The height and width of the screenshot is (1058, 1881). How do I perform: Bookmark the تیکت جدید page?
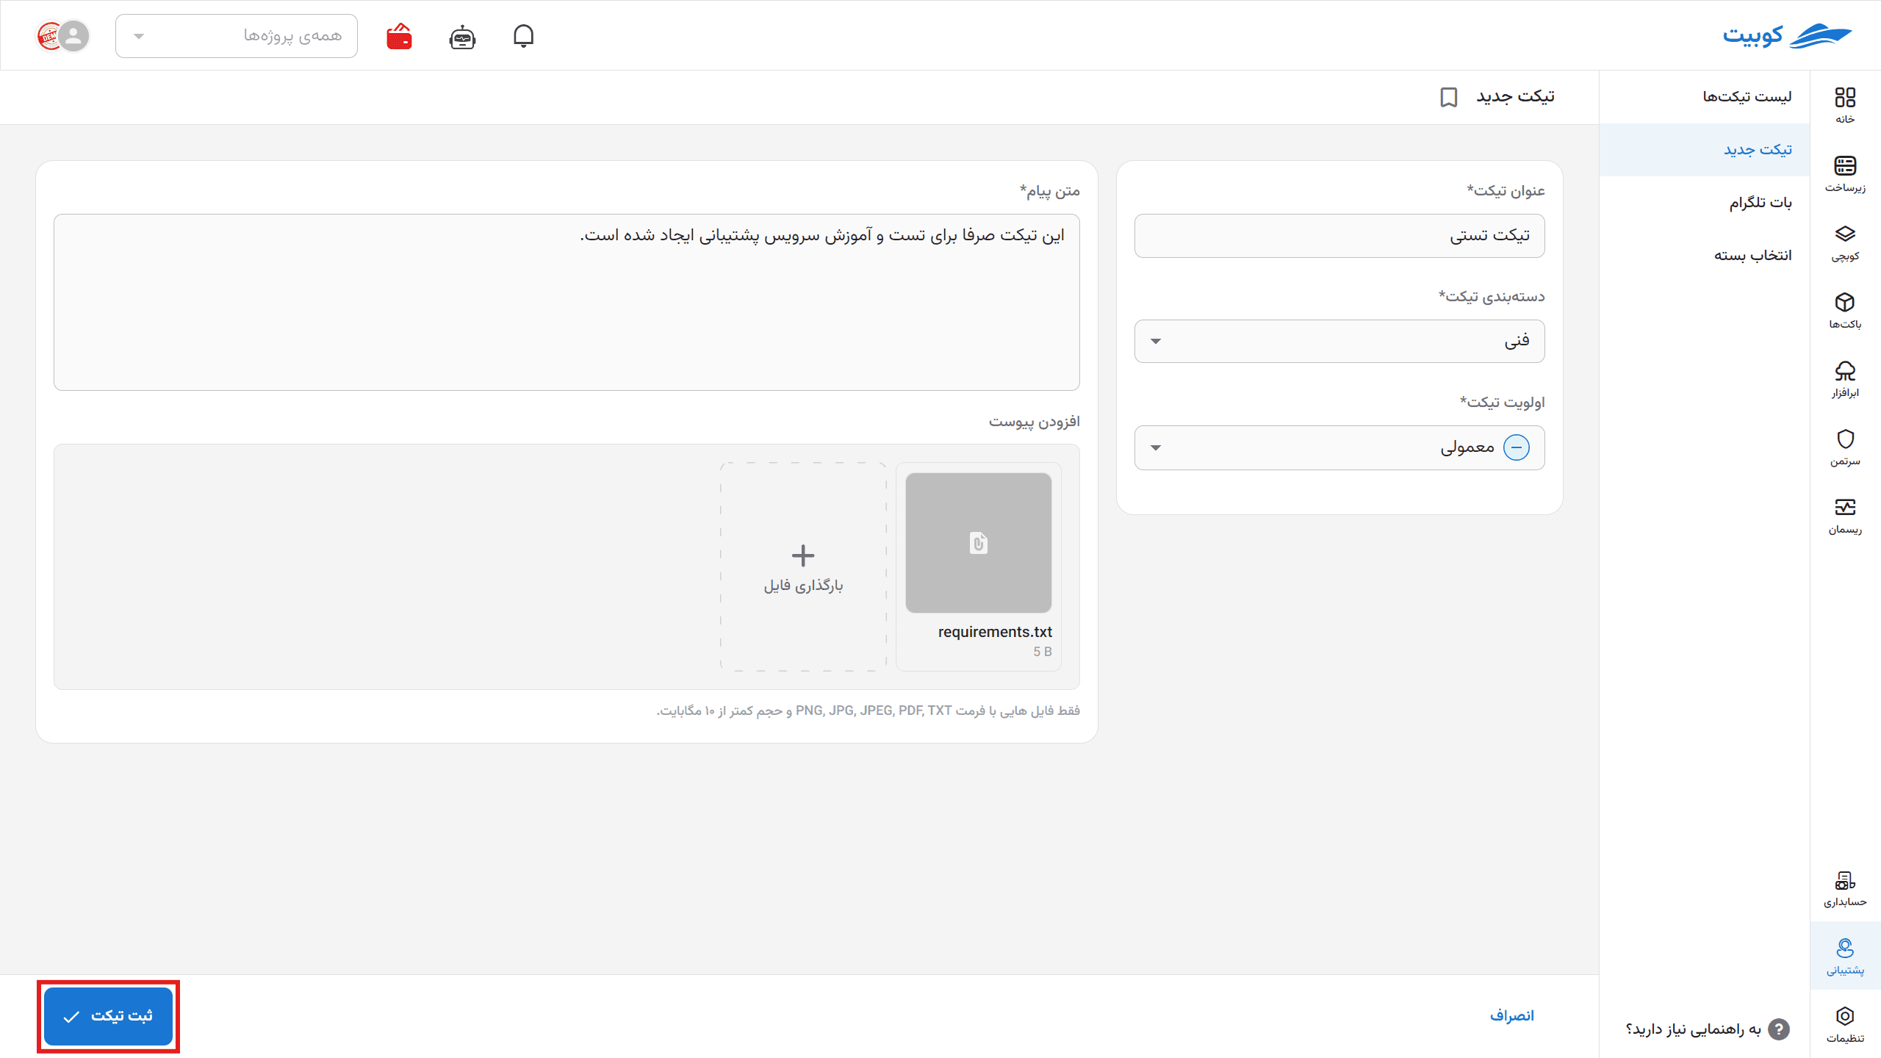[1448, 97]
